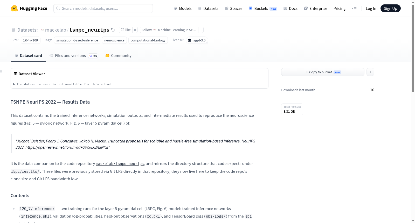
Task: Open the Community tab
Action: 118,56
